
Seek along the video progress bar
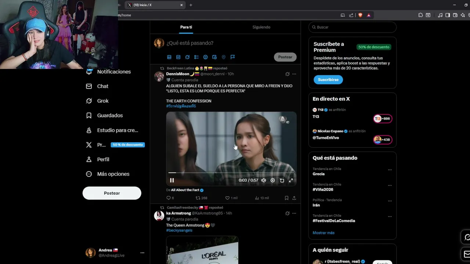pos(231,172)
